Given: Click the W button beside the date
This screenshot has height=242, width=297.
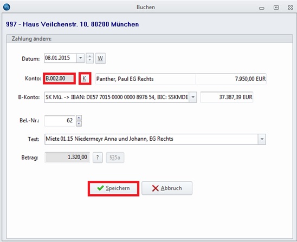Looking at the screenshot, I should pyautogui.click(x=100, y=58).
